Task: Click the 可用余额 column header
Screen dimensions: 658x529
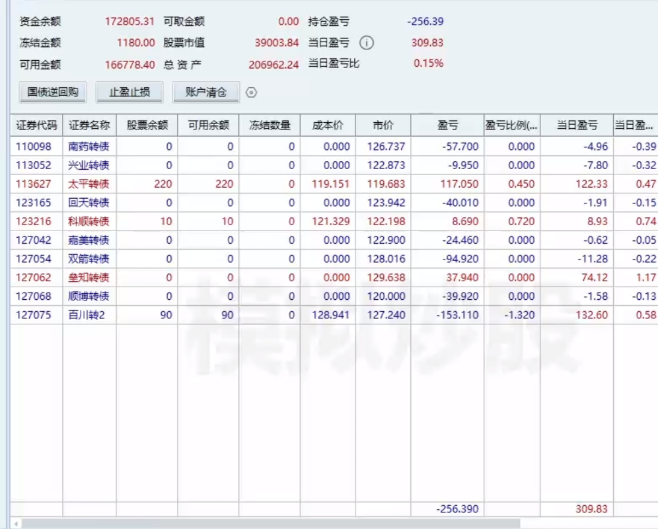Action: [209, 125]
